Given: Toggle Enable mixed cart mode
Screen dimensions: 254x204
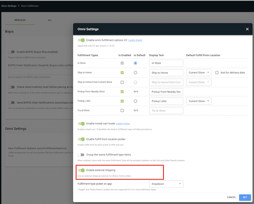Looking at the screenshot, I should tap(81, 124).
